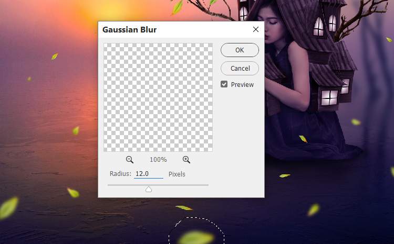Viewport: 394px width, 244px height.
Task: Zoom out the blur preview
Action: pyautogui.click(x=130, y=160)
